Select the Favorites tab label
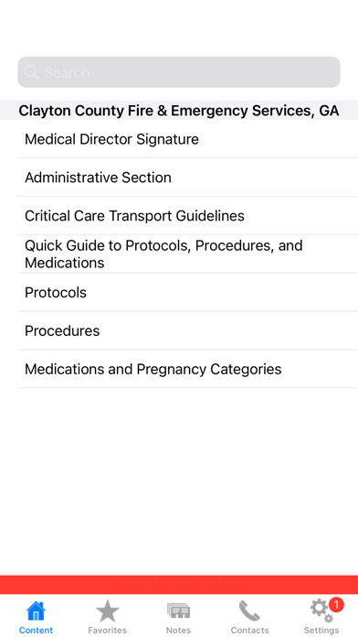Image resolution: width=358 pixels, height=637 pixels. coord(108,631)
